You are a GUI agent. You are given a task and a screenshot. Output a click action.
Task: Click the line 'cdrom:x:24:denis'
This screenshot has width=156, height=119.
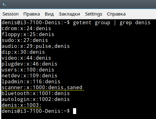point(26,29)
